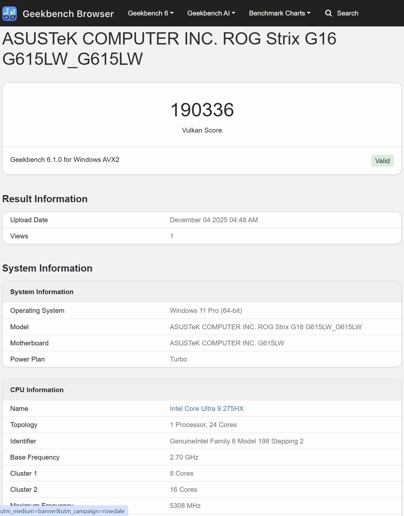
Task: Click the Search text in navbar
Action: pos(347,13)
